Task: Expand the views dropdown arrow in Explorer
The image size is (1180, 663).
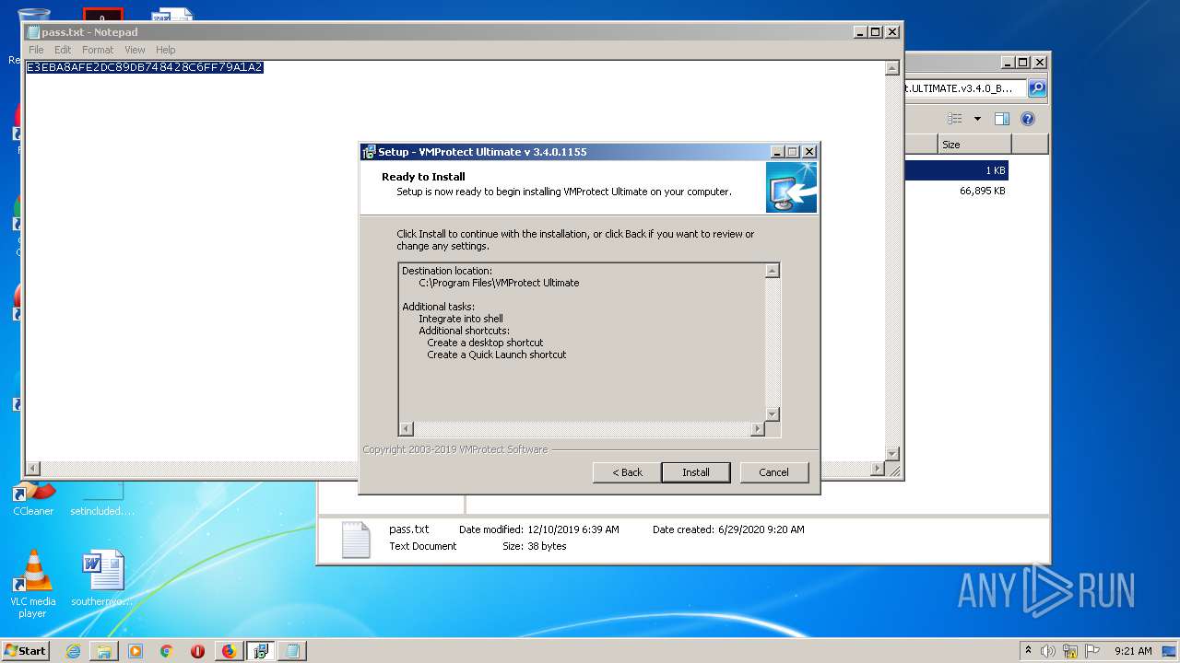Action: pos(977,119)
